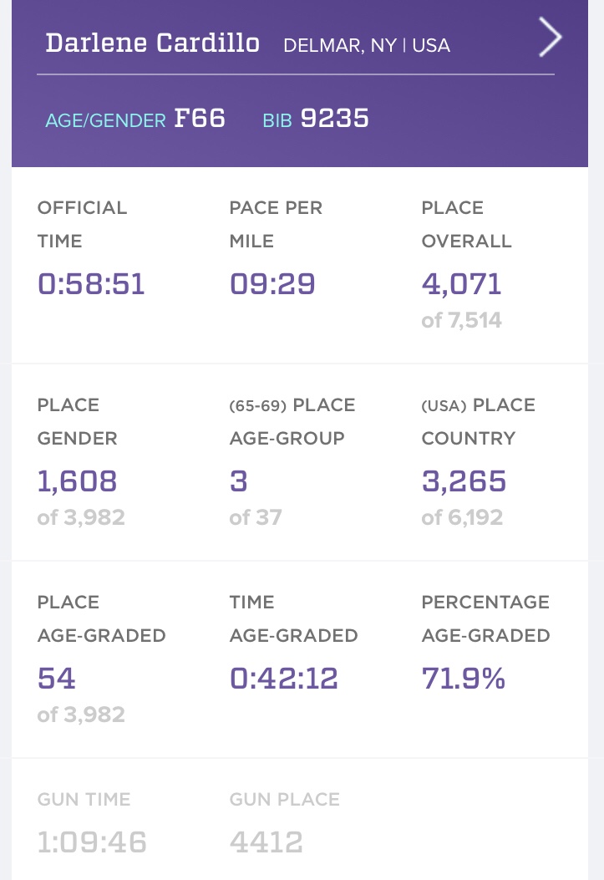Click the 'of 7,514' overall total
The image size is (604, 880).
pos(461,320)
